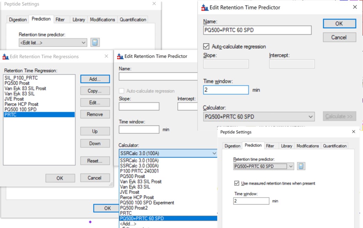Select highlighted PQ500+PRTC 60 SPD entry in Calculator list
Viewport: 363px width, 228px height.
[168, 218]
